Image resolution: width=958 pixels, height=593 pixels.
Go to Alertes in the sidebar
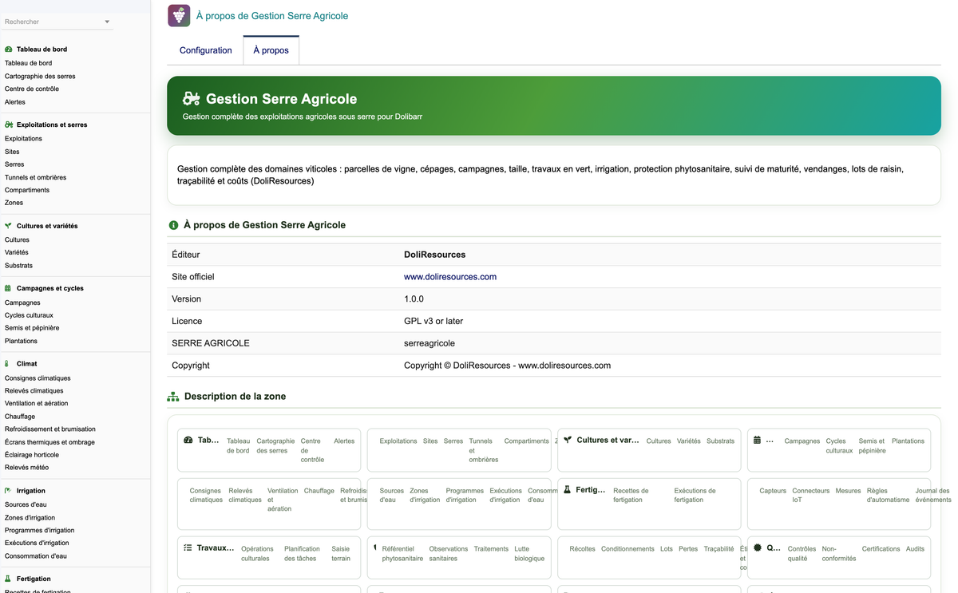click(x=15, y=102)
